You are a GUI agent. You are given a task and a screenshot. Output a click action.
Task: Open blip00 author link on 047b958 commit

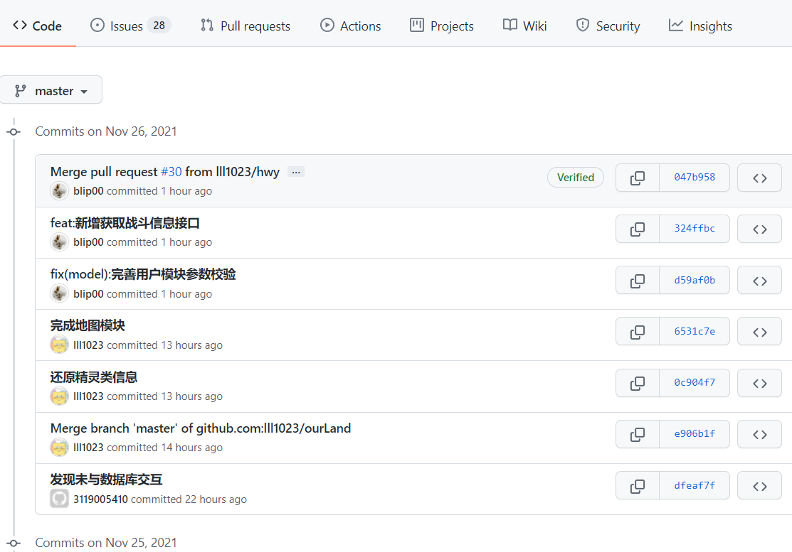pyautogui.click(x=88, y=191)
